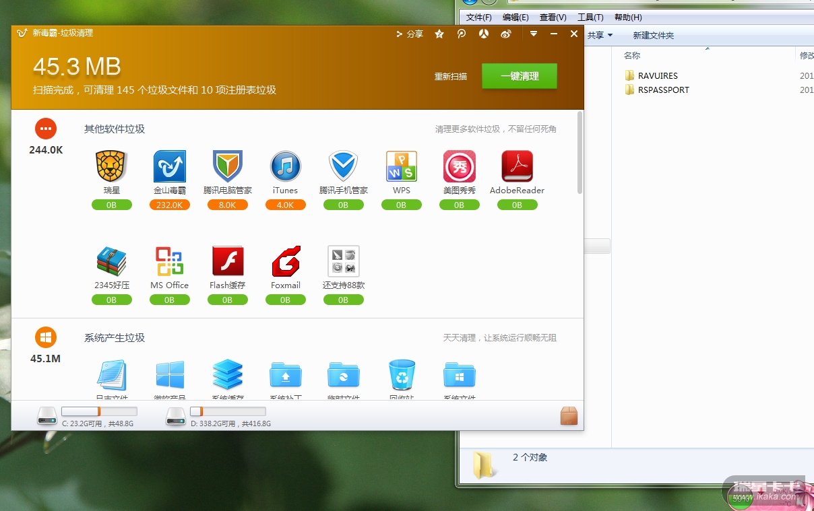
Task: Select the 系统文件 Windows folder icon
Action: click(x=459, y=375)
